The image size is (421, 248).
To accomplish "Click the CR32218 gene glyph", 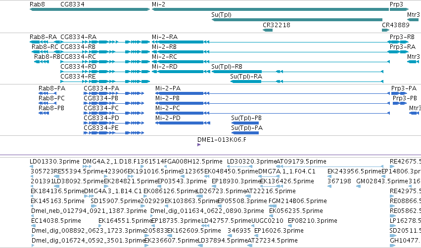I will pyautogui.click(x=268, y=30).
